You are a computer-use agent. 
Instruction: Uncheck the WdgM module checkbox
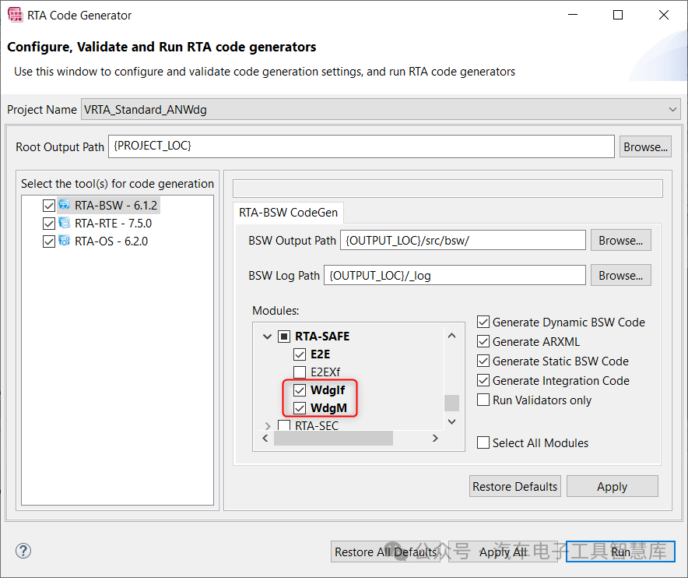[300, 408]
